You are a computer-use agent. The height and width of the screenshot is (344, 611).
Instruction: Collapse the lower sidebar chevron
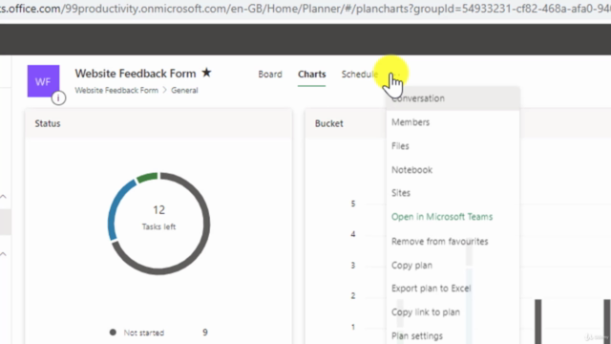coord(4,254)
